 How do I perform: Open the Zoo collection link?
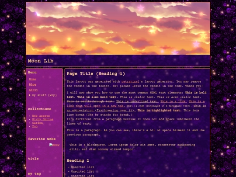[x=35, y=126]
